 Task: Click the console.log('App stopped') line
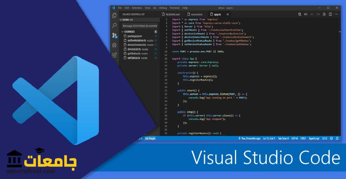click(207, 119)
